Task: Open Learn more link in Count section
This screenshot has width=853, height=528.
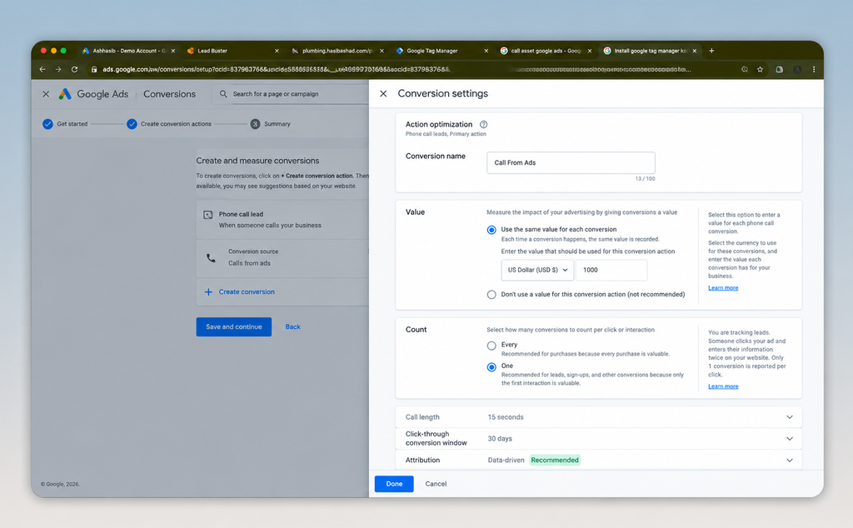Action: point(723,386)
